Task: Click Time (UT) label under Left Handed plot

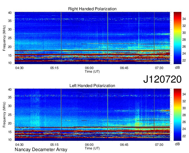Action: 92,148
